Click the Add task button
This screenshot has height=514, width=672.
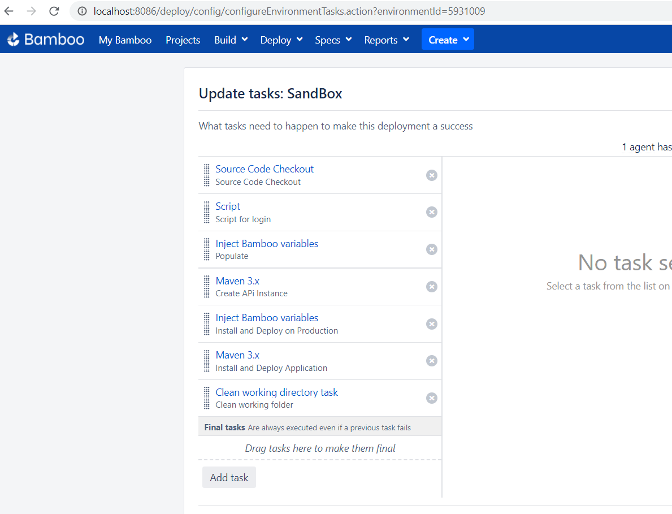click(229, 478)
